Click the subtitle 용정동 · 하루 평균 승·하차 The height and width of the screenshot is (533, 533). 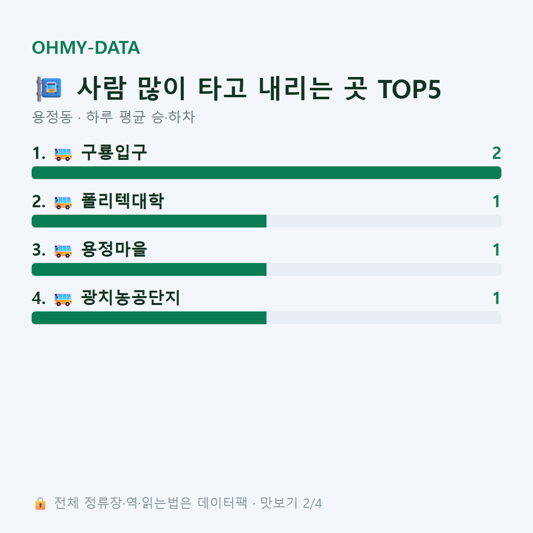113,117
